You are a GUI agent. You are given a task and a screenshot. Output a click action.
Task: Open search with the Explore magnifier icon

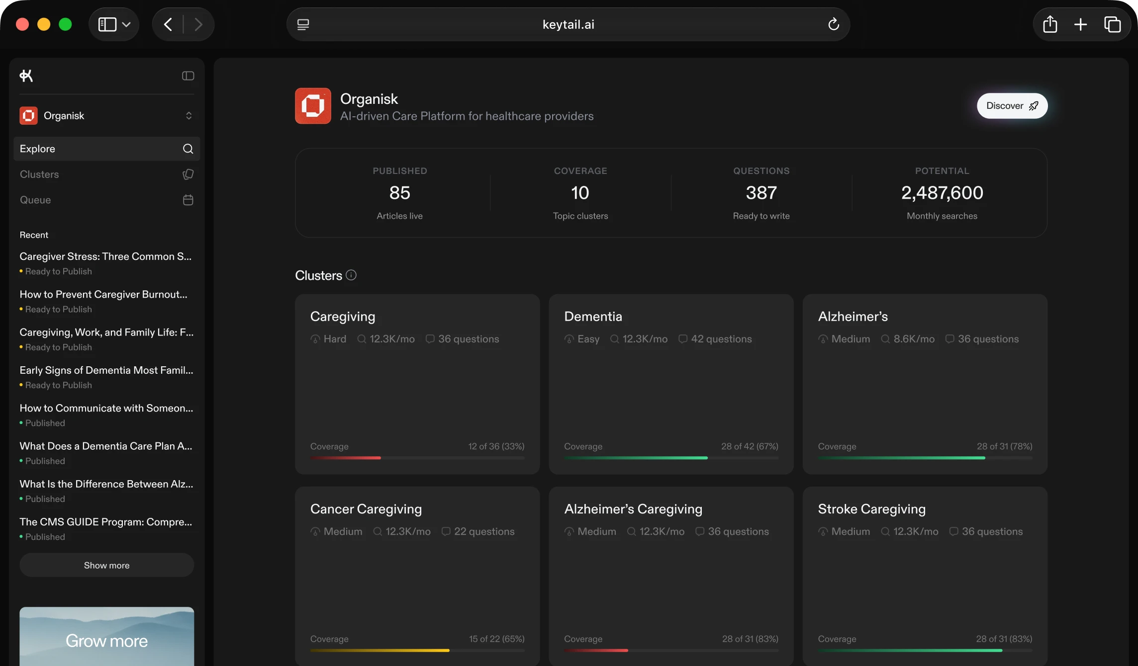(x=188, y=149)
